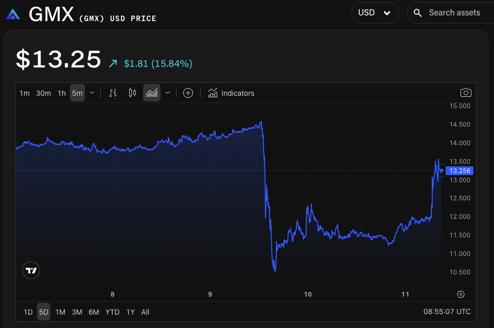
Task: Toggle the area chart style on
Action: point(151,93)
